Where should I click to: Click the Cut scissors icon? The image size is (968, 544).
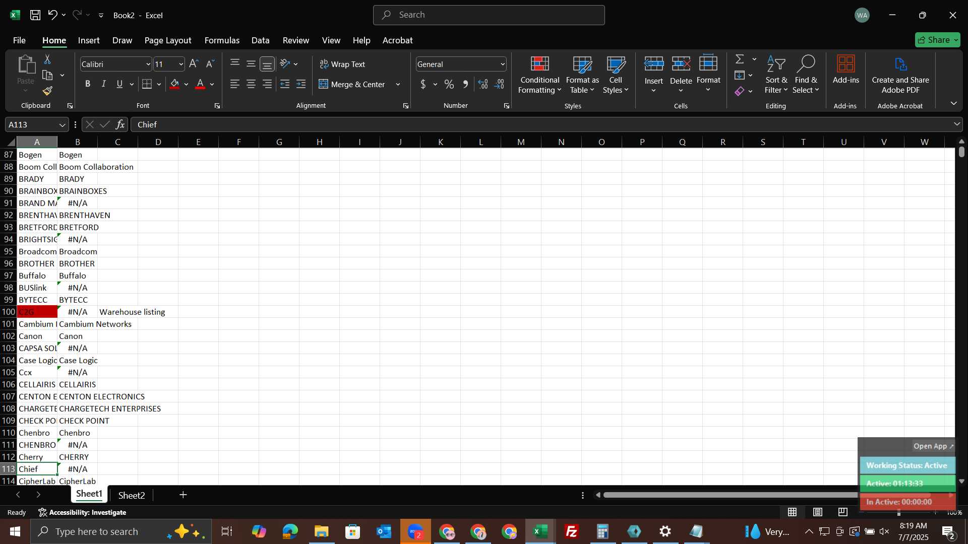47,59
